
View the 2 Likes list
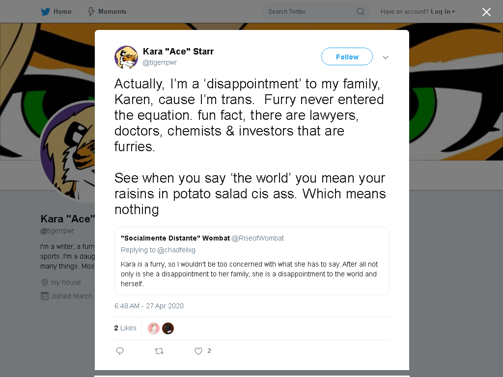[x=125, y=328]
